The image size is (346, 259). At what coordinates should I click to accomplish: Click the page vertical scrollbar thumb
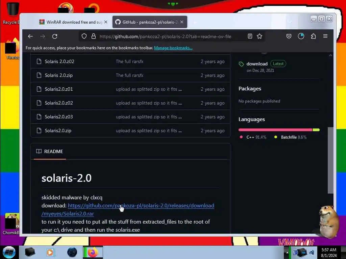point(330,160)
